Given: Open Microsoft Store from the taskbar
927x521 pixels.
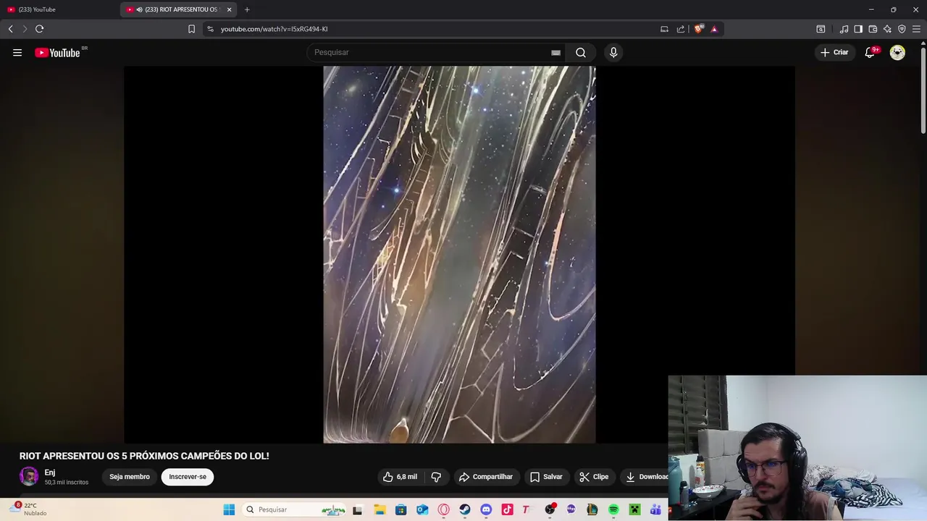Looking at the screenshot, I should (x=401, y=509).
